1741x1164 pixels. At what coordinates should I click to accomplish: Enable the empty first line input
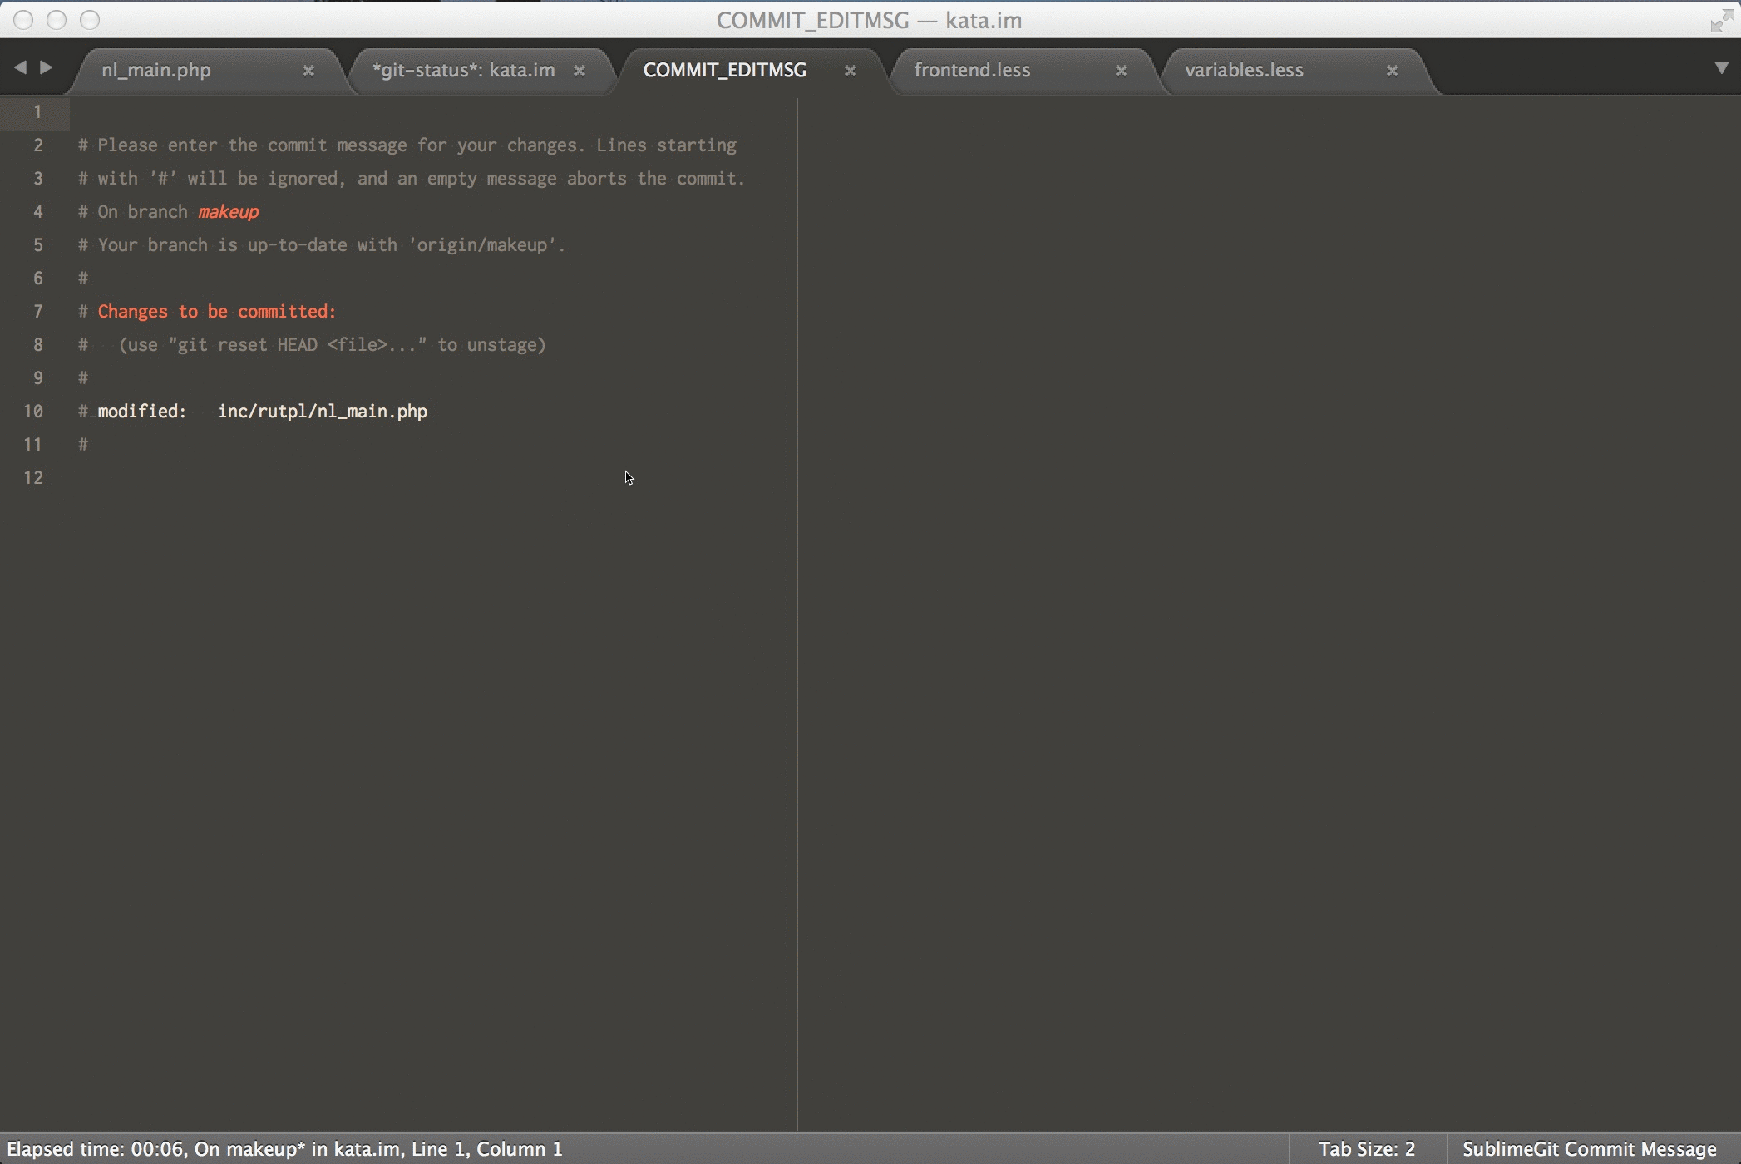coord(436,109)
